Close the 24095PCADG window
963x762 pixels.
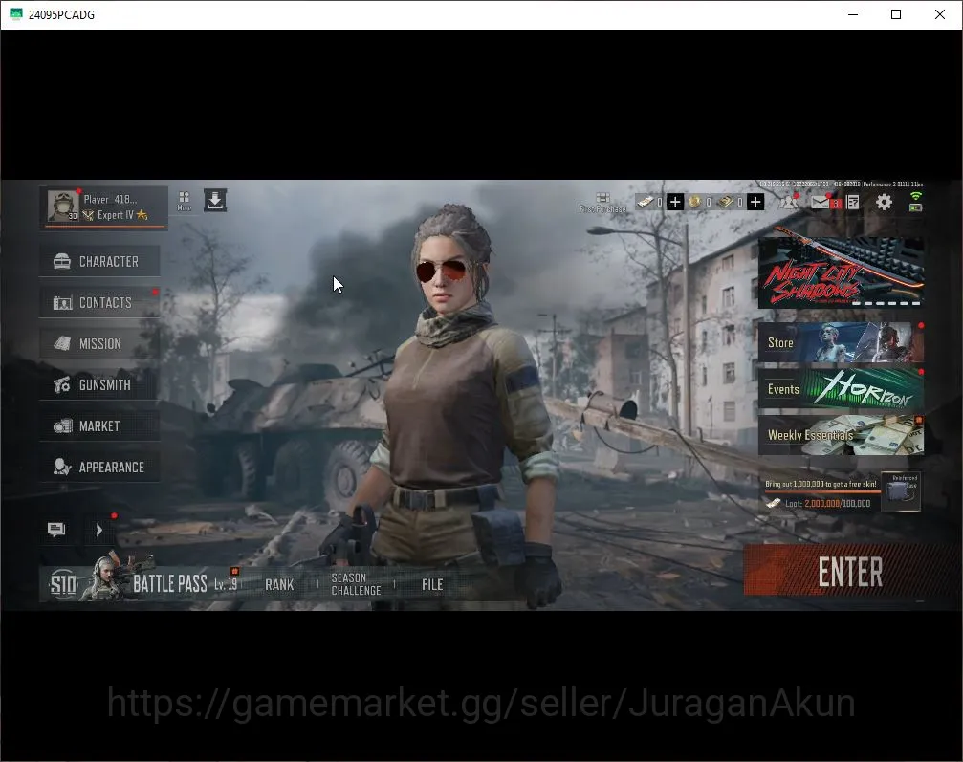tap(940, 14)
